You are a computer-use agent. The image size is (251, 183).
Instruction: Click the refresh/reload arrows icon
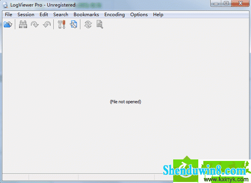[88, 25]
